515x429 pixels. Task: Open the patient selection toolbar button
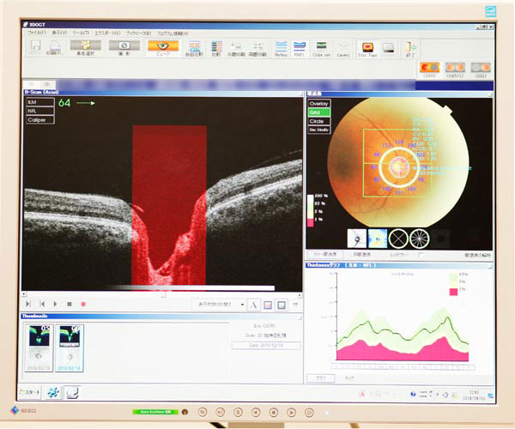[x=85, y=48]
